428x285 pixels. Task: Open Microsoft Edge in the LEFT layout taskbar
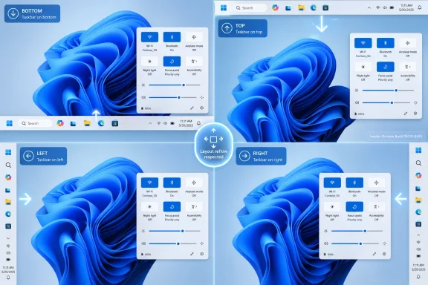pos(8,214)
